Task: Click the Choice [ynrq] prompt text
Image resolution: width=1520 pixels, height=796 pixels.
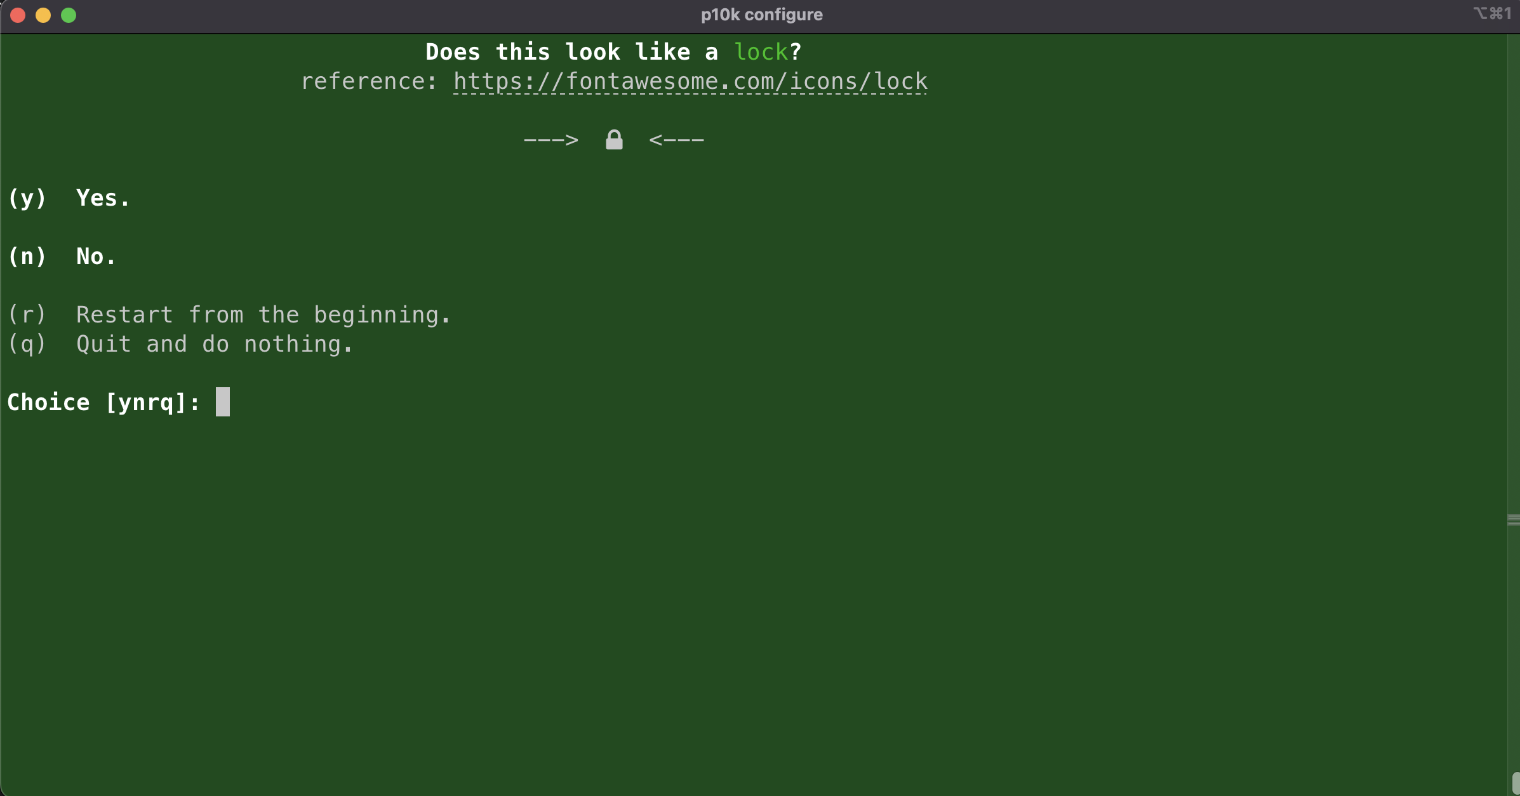Action: point(103,402)
